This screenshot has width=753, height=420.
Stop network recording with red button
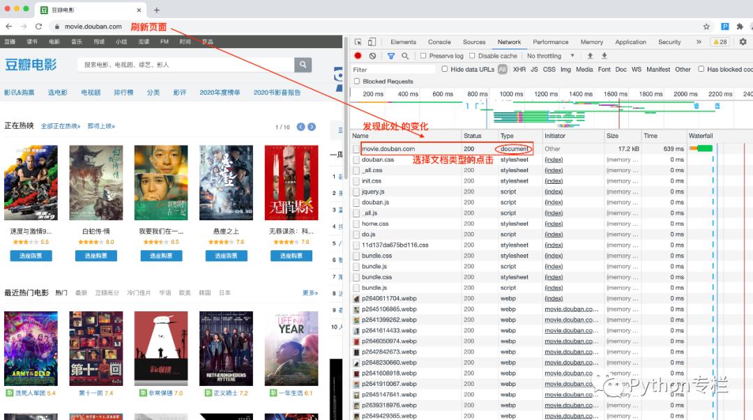(358, 56)
